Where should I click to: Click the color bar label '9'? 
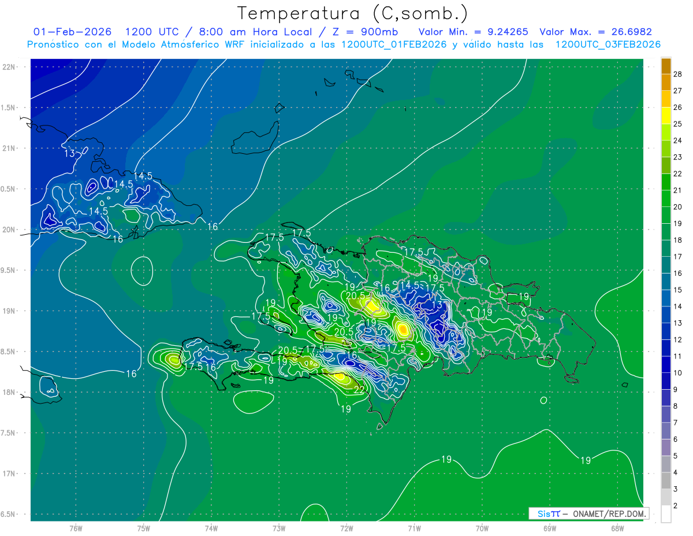click(x=676, y=390)
